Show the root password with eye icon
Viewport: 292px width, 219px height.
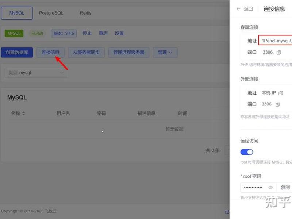270,188
